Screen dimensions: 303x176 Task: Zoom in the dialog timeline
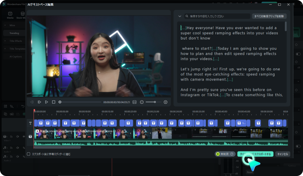[x=165, y=102]
